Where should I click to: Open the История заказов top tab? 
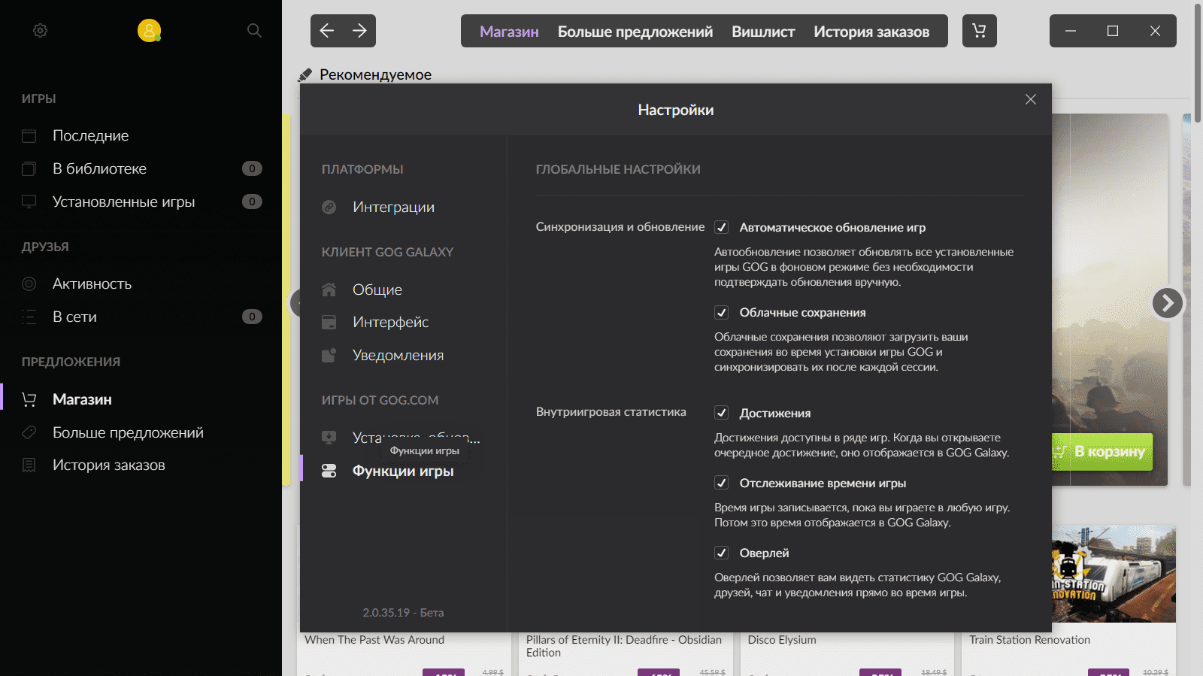[x=871, y=32]
